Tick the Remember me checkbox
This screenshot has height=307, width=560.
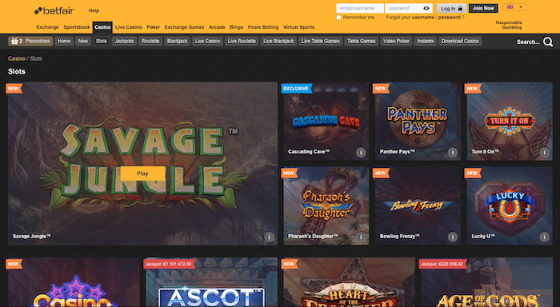[338, 18]
